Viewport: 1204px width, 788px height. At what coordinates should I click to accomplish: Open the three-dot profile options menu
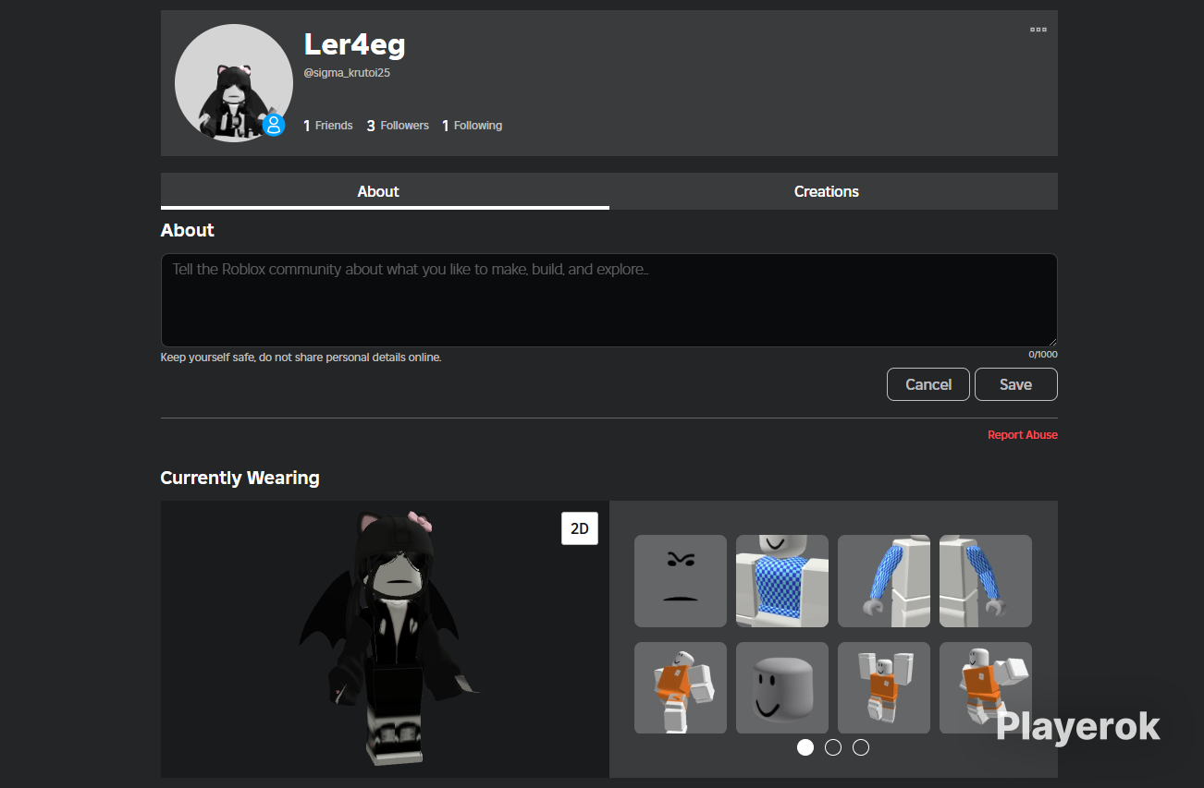[1038, 30]
